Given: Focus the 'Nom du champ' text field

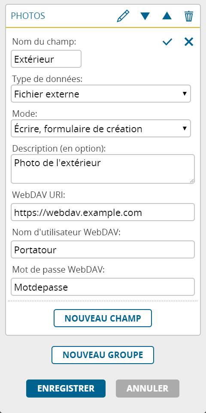Looking at the screenshot, I should (x=46, y=59).
